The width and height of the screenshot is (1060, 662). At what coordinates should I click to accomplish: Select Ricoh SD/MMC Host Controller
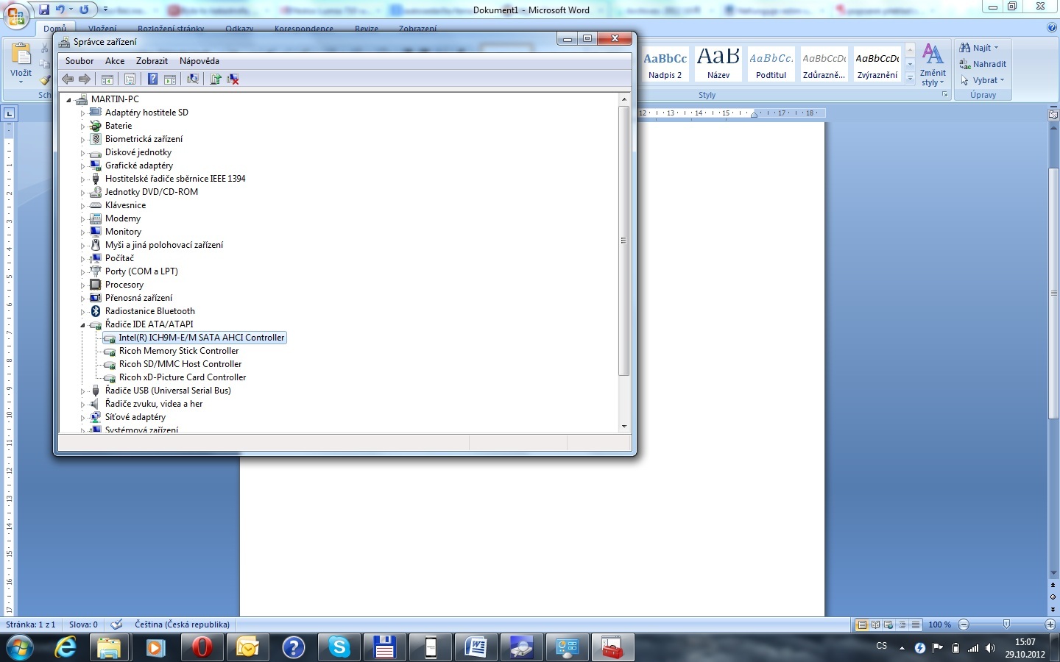[x=180, y=364]
